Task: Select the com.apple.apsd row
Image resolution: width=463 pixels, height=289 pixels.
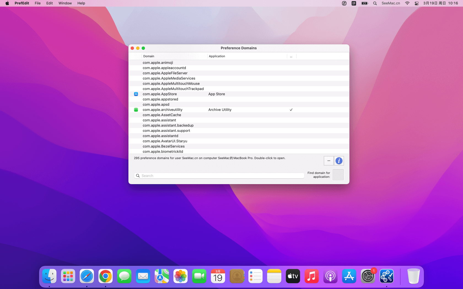Action: coord(239,105)
